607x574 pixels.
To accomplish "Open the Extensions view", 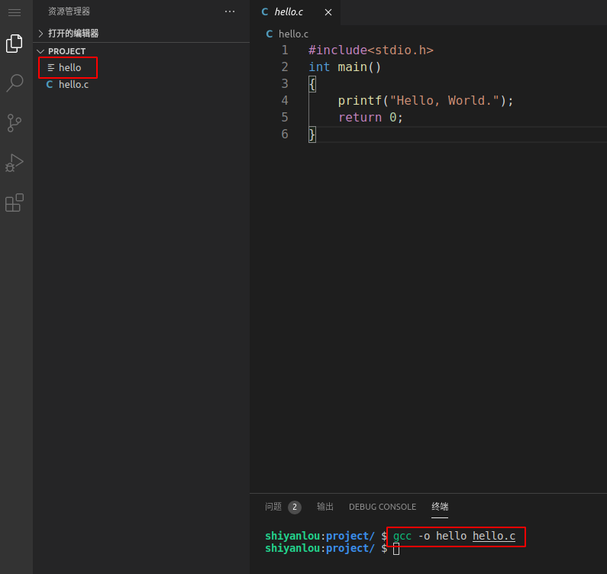I will click(15, 203).
